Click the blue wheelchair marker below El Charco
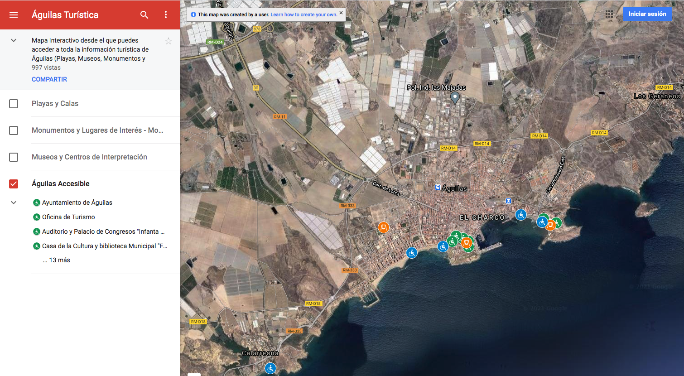The image size is (684, 376). (x=521, y=215)
